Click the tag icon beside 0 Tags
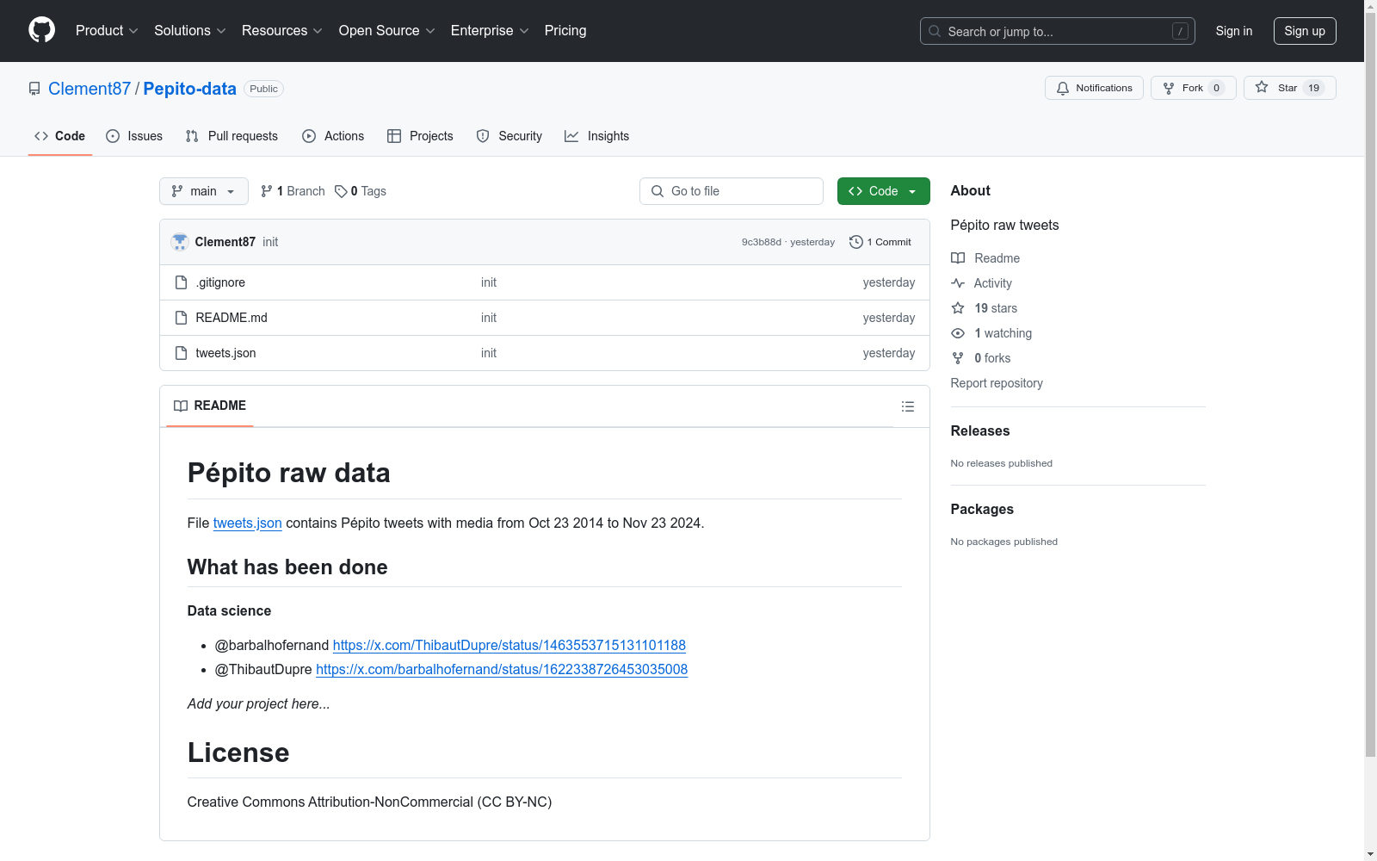 pyautogui.click(x=341, y=191)
